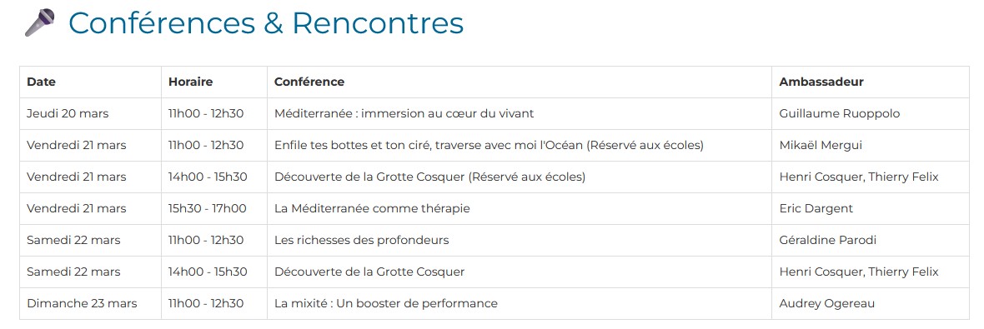Select ambassador Audrey Ogereau
Image resolution: width=984 pixels, height=329 pixels.
pos(827,303)
